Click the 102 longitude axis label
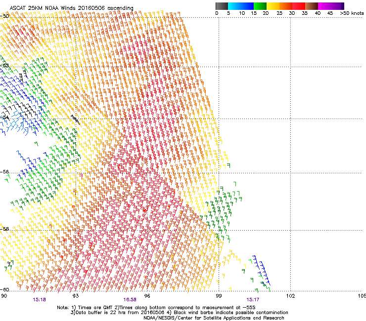This screenshot has height=321, width=366. tap(291, 296)
